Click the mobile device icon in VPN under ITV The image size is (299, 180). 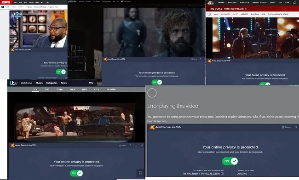click(x=140, y=173)
